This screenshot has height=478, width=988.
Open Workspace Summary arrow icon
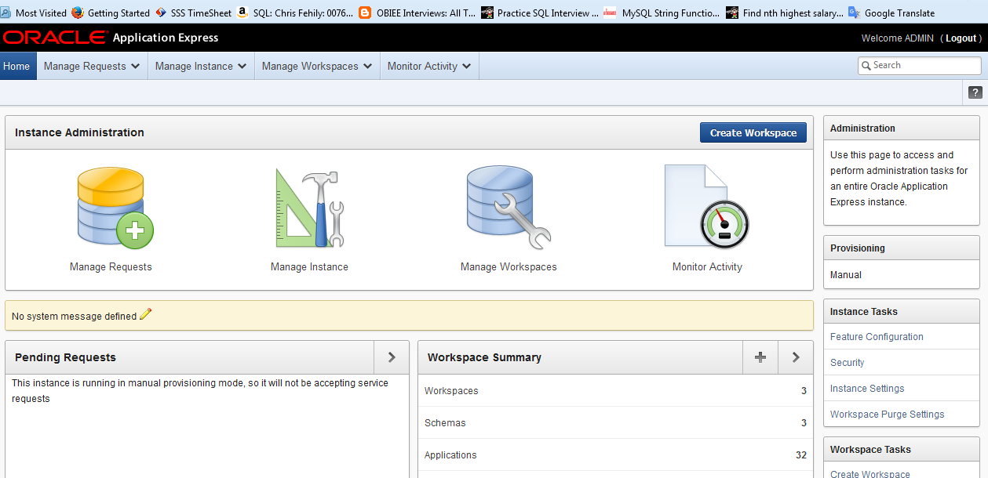pyautogui.click(x=796, y=357)
